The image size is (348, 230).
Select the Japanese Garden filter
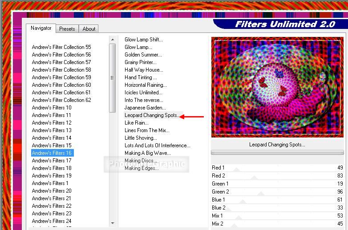pyautogui.click(x=145, y=108)
